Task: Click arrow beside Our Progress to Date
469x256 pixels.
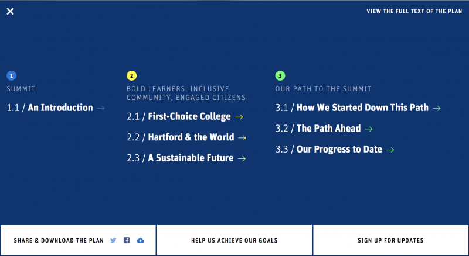Action: click(x=390, y=150)
